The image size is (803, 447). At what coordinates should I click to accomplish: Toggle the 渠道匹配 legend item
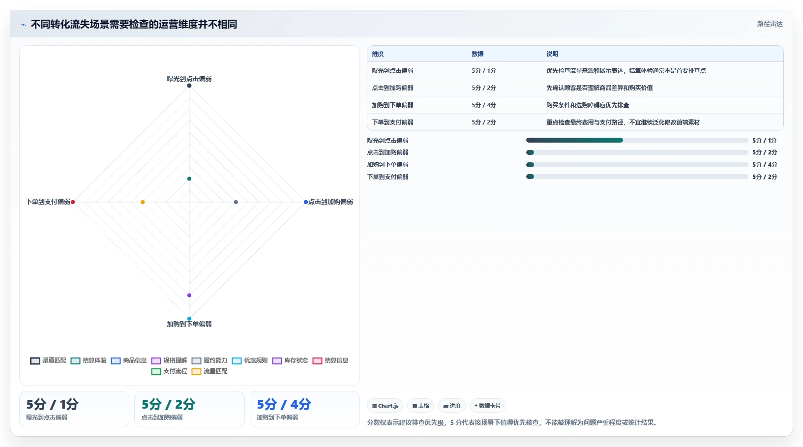click(x=48, y=360)
